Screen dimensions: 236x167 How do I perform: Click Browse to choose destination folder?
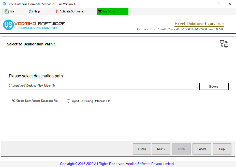tap(214, 87)
